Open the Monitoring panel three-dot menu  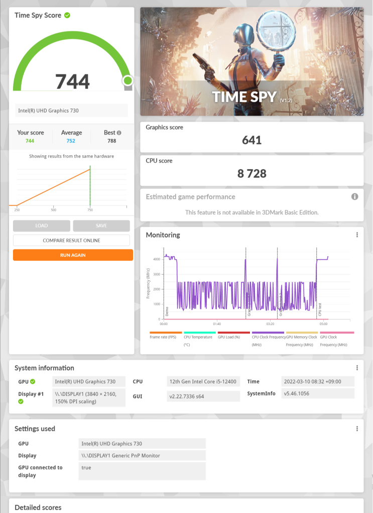pyautogui.click(x=357, y=235)
